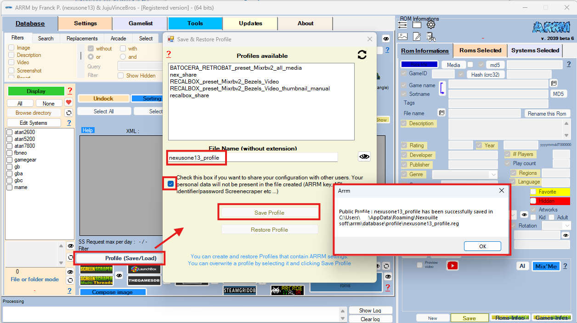Open the LaunchBox scraper icon

coord(144,269)
